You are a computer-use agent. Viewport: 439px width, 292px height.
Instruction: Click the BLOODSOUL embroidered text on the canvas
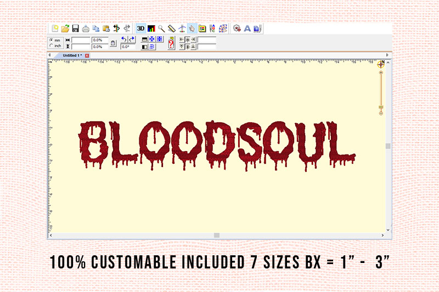[217, 145]
